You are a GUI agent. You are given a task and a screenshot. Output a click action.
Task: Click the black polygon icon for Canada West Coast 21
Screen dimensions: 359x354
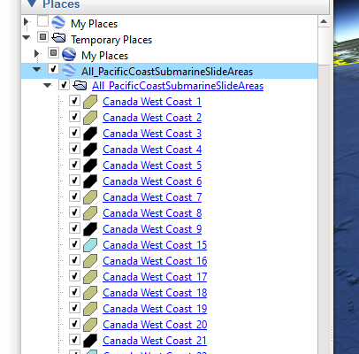coord(90,341)
